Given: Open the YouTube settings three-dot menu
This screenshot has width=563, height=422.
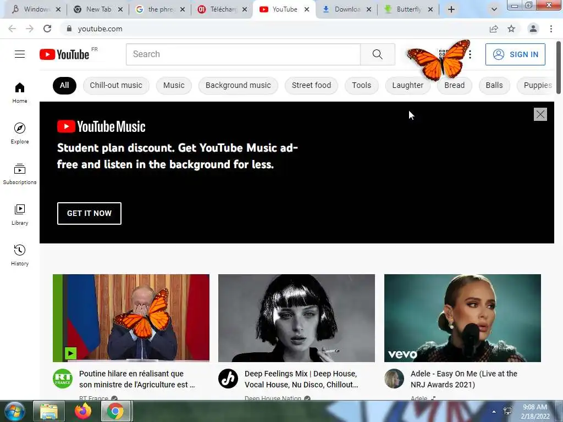Looking at the screenshot, I should click(470, 54).
